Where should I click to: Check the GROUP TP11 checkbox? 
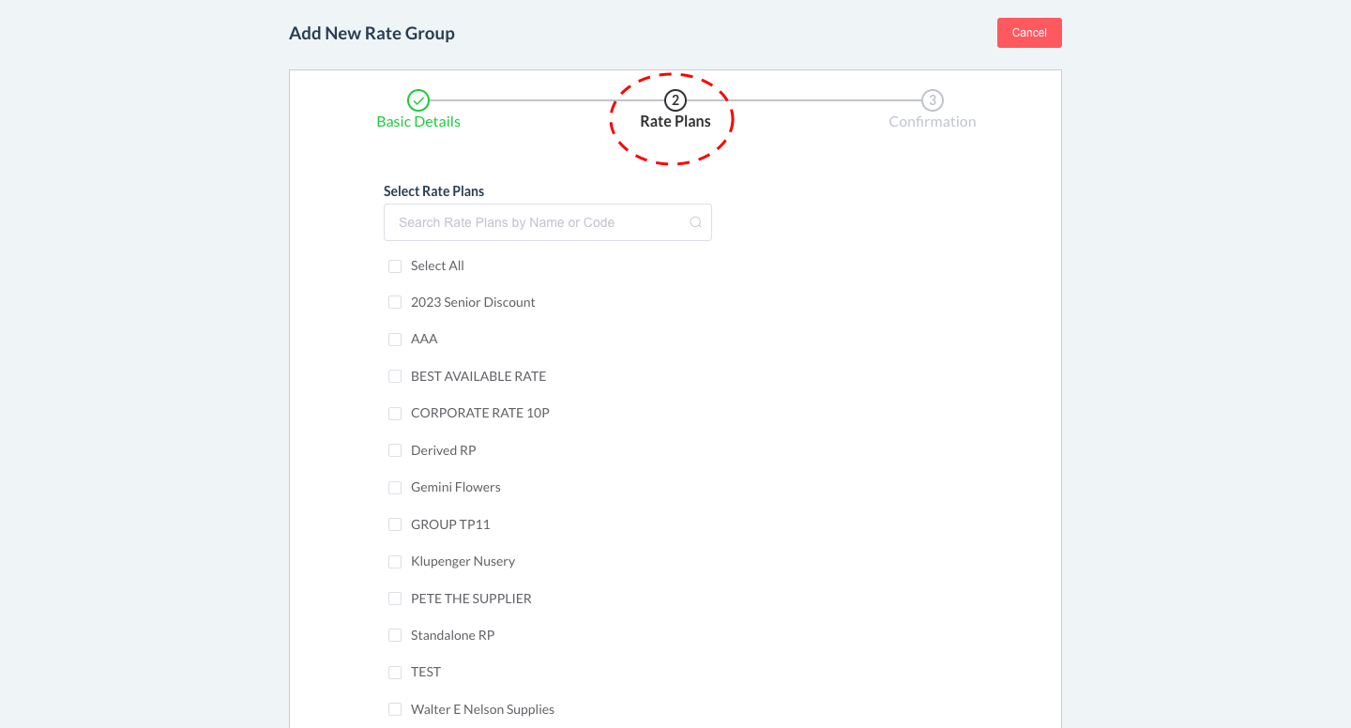(x=395, y=524)
